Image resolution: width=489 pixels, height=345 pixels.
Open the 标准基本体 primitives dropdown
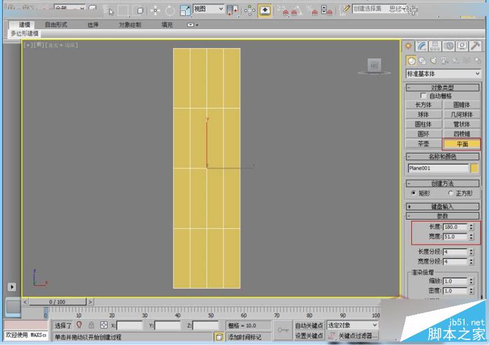(x=443, y=73)
